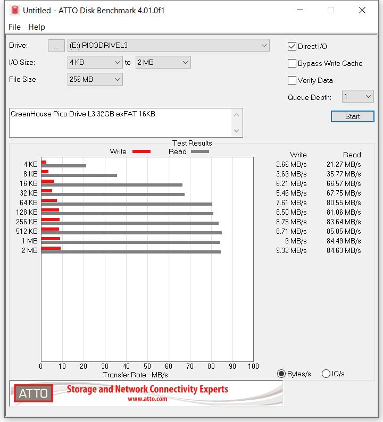Click the description box scroll down arrow
The height and width of the screenshot is (422, 383).
[x=237, y=131]
